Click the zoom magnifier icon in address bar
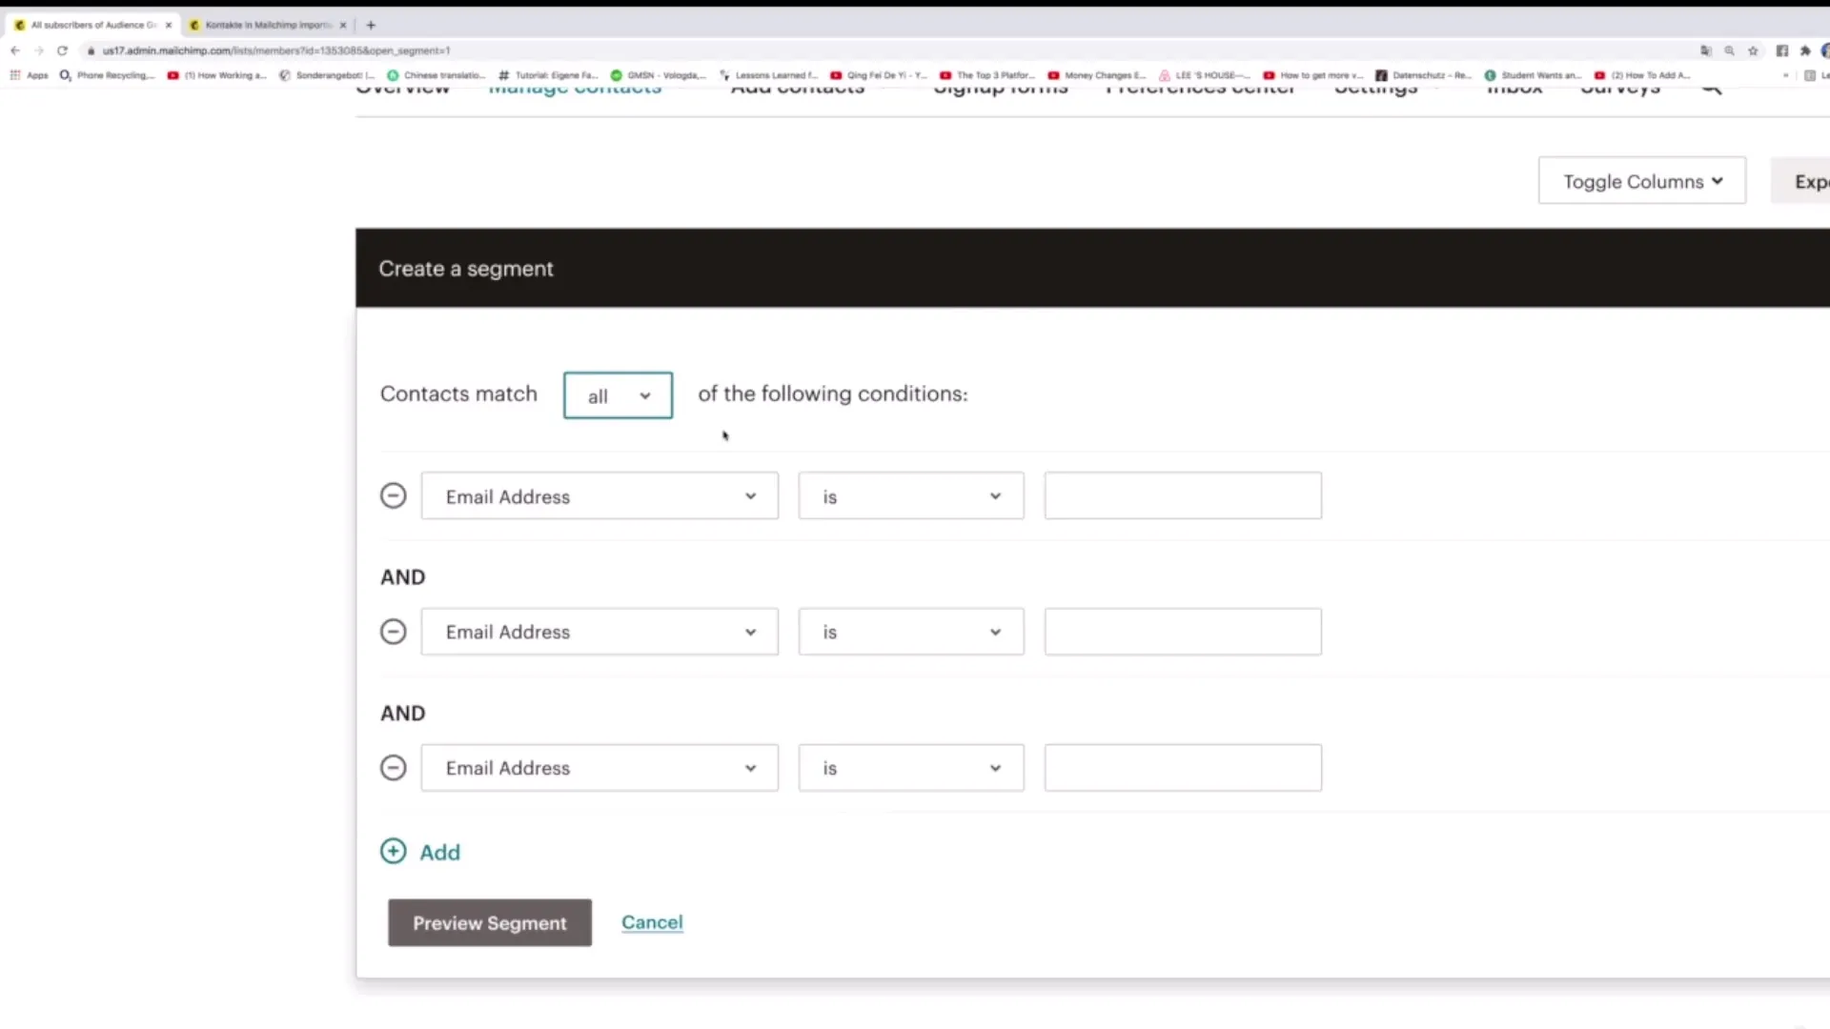The width and height of the screenshot is (1830, 1029). (1729, 50)
